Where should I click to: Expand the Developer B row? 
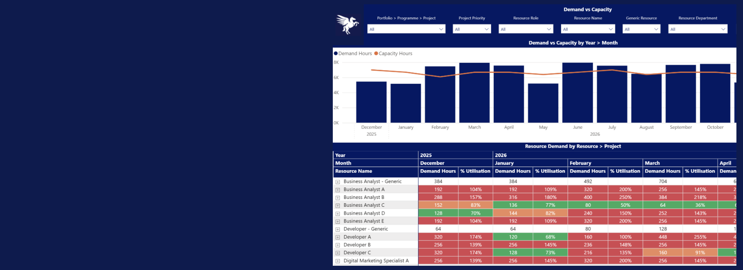point(337,245)
